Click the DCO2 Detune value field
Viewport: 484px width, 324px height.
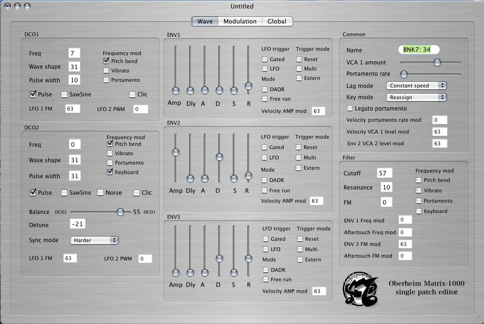tap(77, 224)
